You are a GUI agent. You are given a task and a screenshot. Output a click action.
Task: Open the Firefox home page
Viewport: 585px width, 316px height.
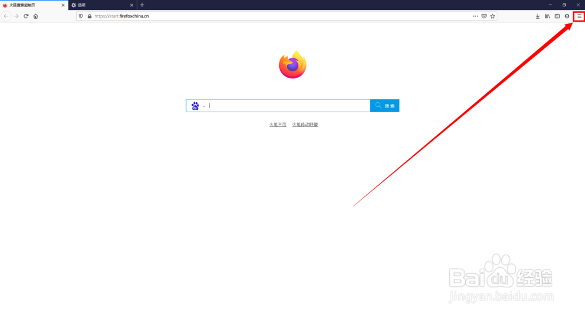[x=36, y=16]
